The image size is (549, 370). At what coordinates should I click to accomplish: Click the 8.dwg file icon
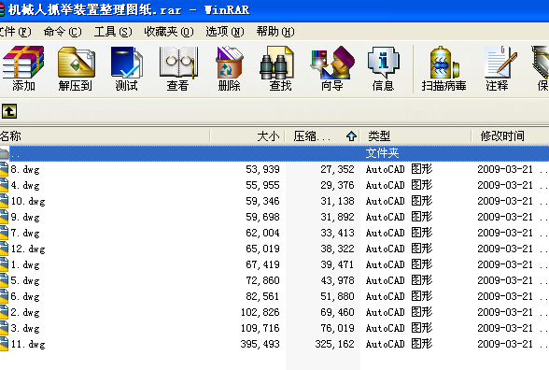tap(4, 169)
